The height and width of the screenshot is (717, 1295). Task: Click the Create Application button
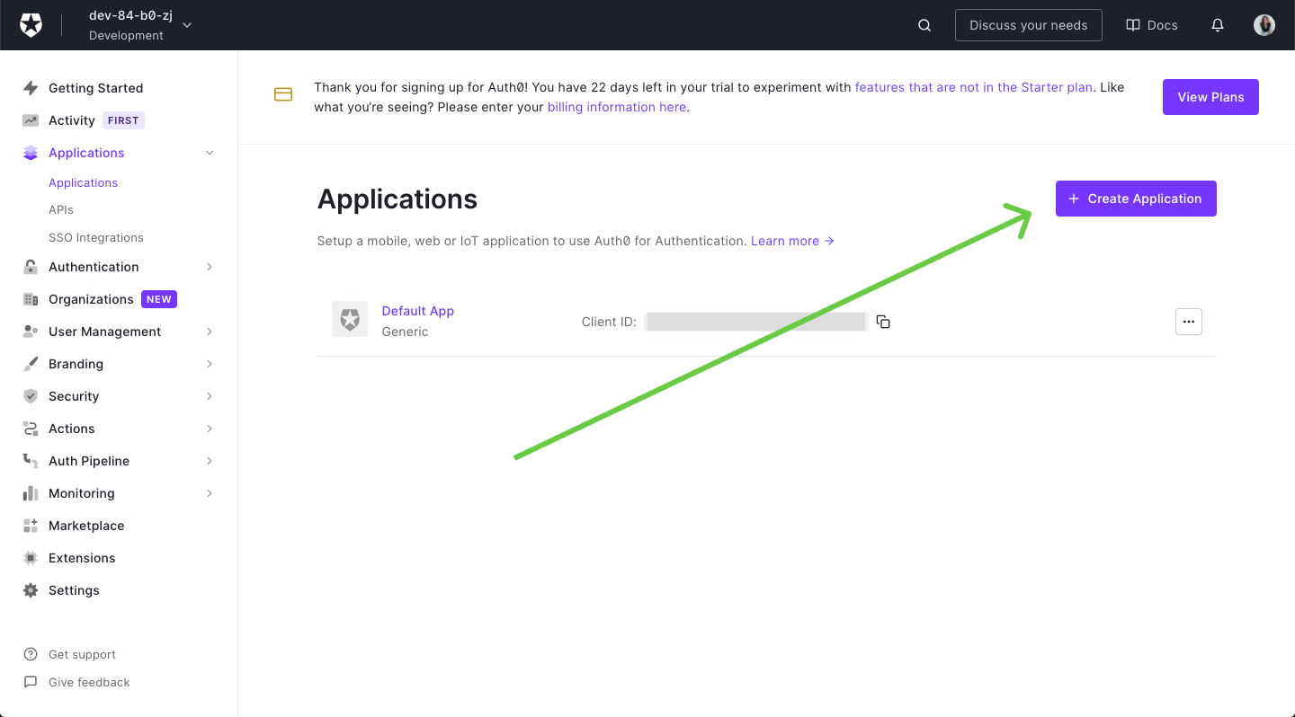coord(1135,198)
